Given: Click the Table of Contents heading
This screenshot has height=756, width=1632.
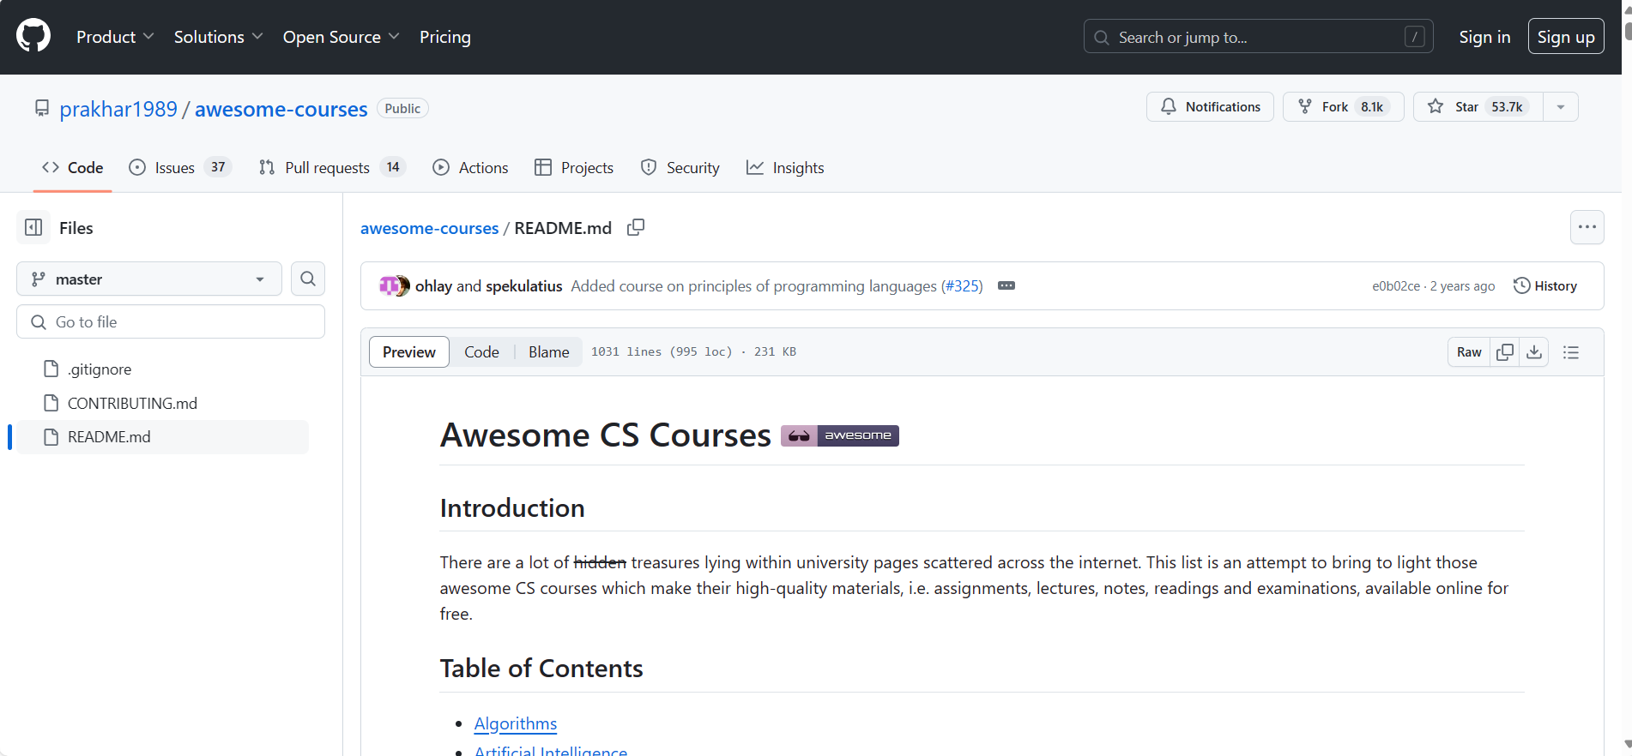Looking at the screenshot, I should tap(541, 669).
